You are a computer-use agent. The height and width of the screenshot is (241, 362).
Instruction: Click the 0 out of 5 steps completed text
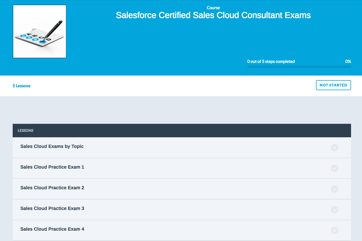click(x=271, y=61)
